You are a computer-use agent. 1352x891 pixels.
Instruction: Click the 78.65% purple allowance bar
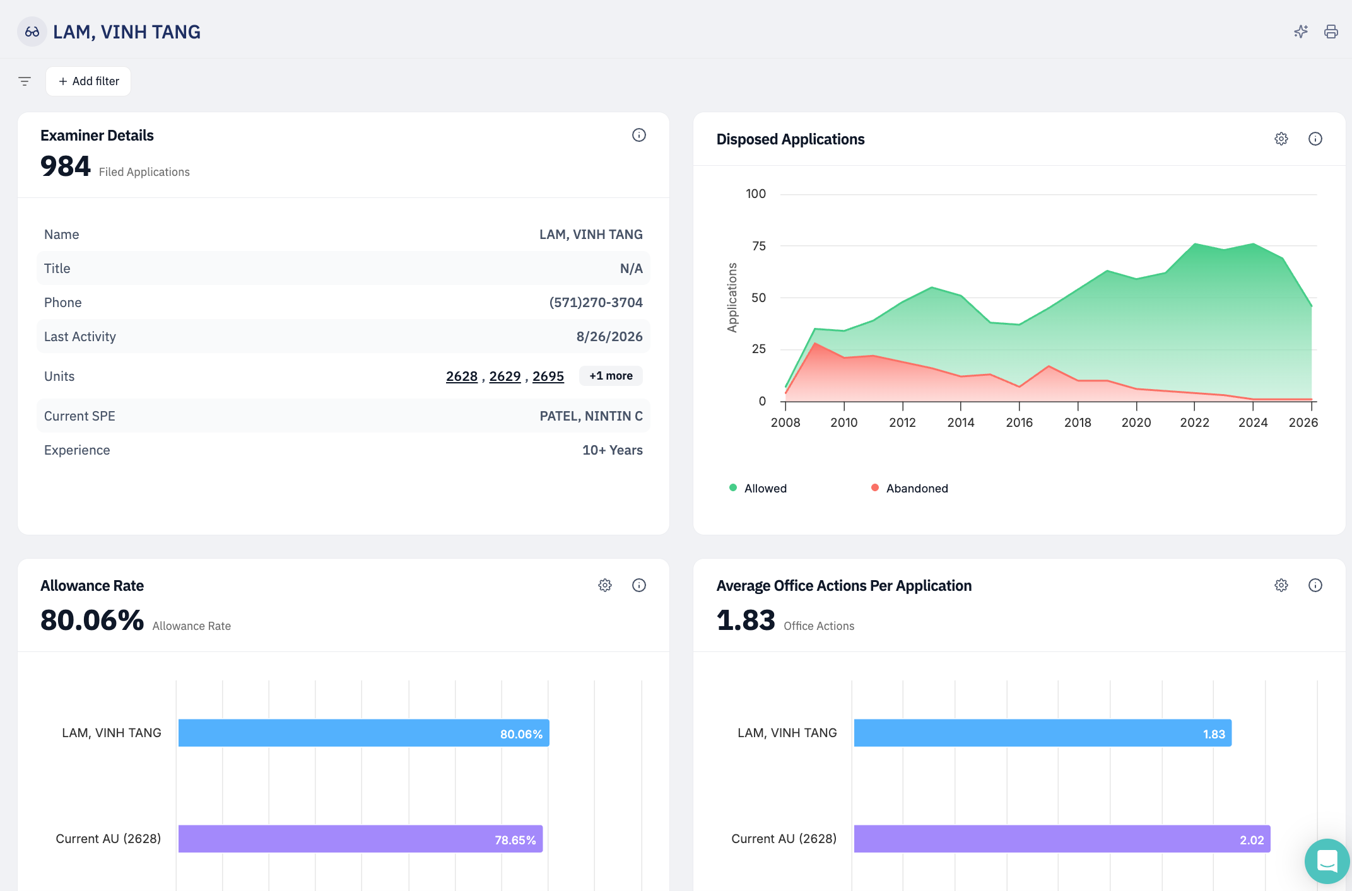point(361,839)
